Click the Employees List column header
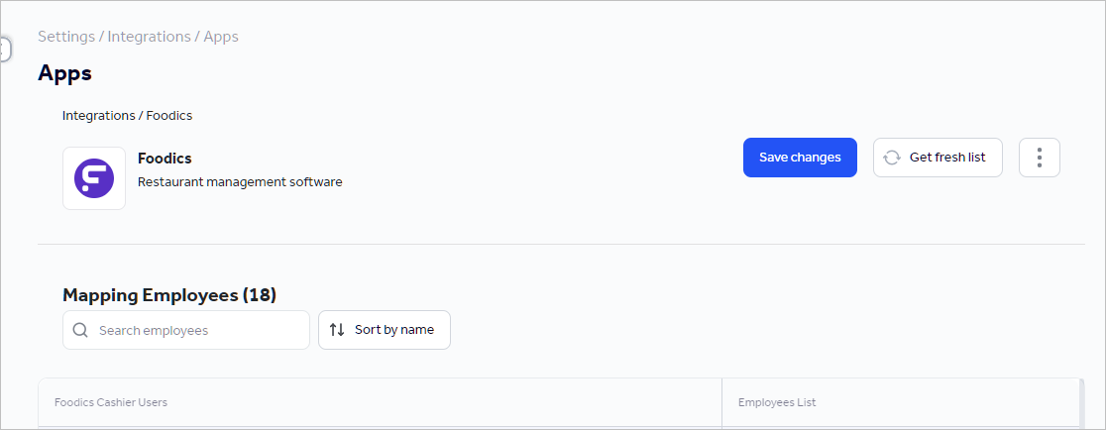Image resolution: width=1106 pixels, height=430 pixels. pos(777,402)
